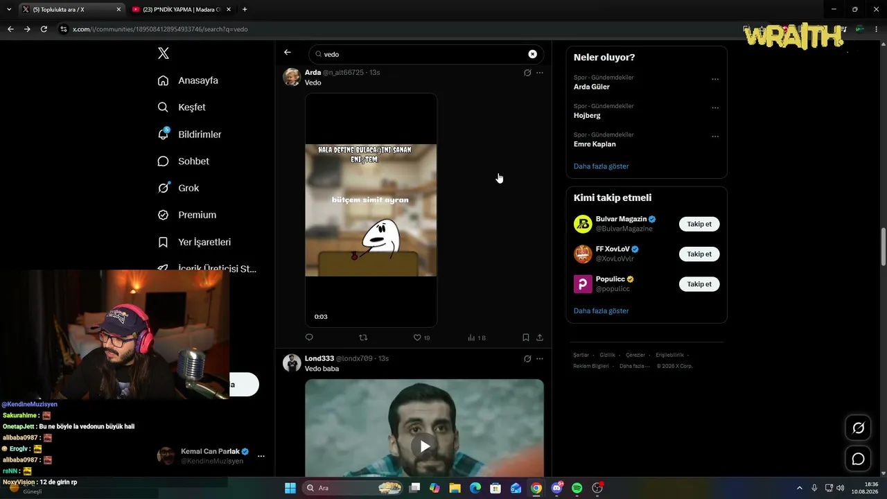Click the 'vedo' community search field

425,54
